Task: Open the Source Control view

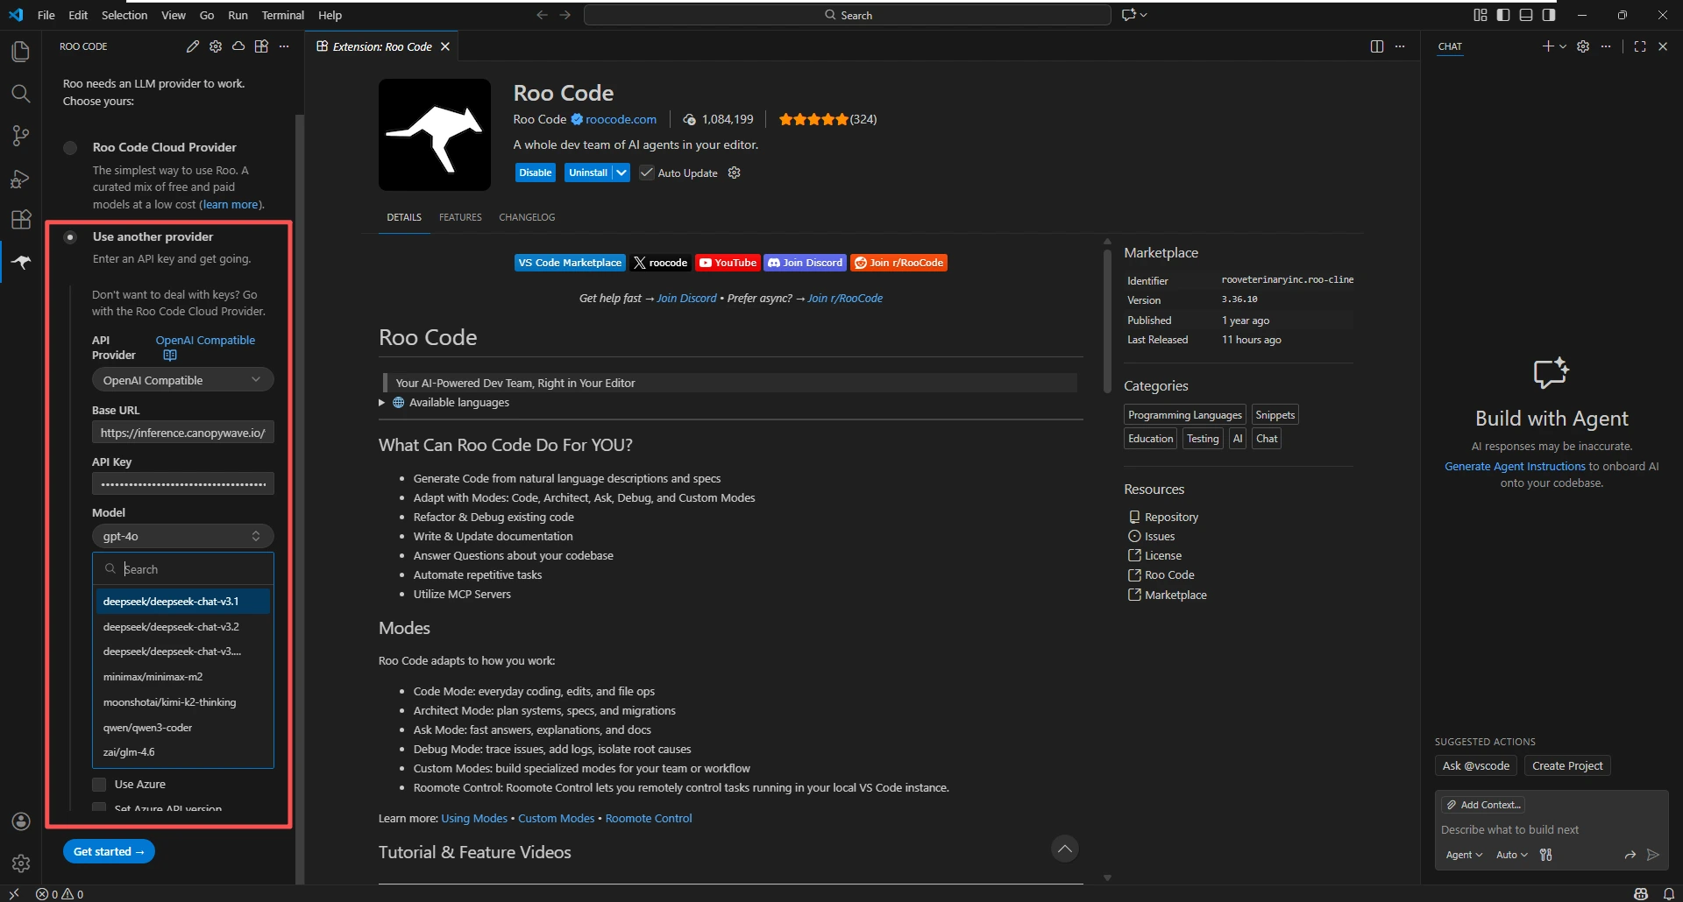Action: coord(20,136)
